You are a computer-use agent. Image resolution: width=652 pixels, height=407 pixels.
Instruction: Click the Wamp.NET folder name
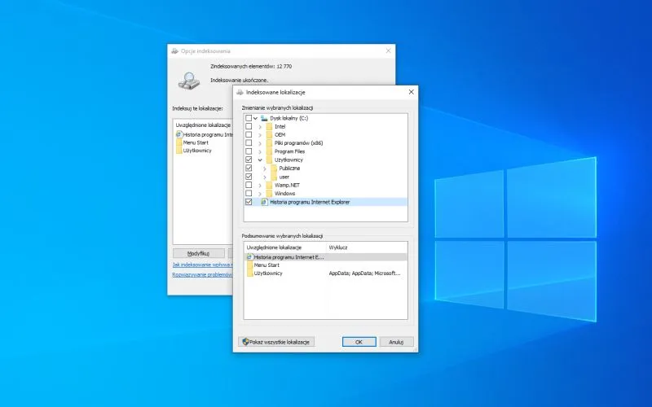click(x=287, y=186)
